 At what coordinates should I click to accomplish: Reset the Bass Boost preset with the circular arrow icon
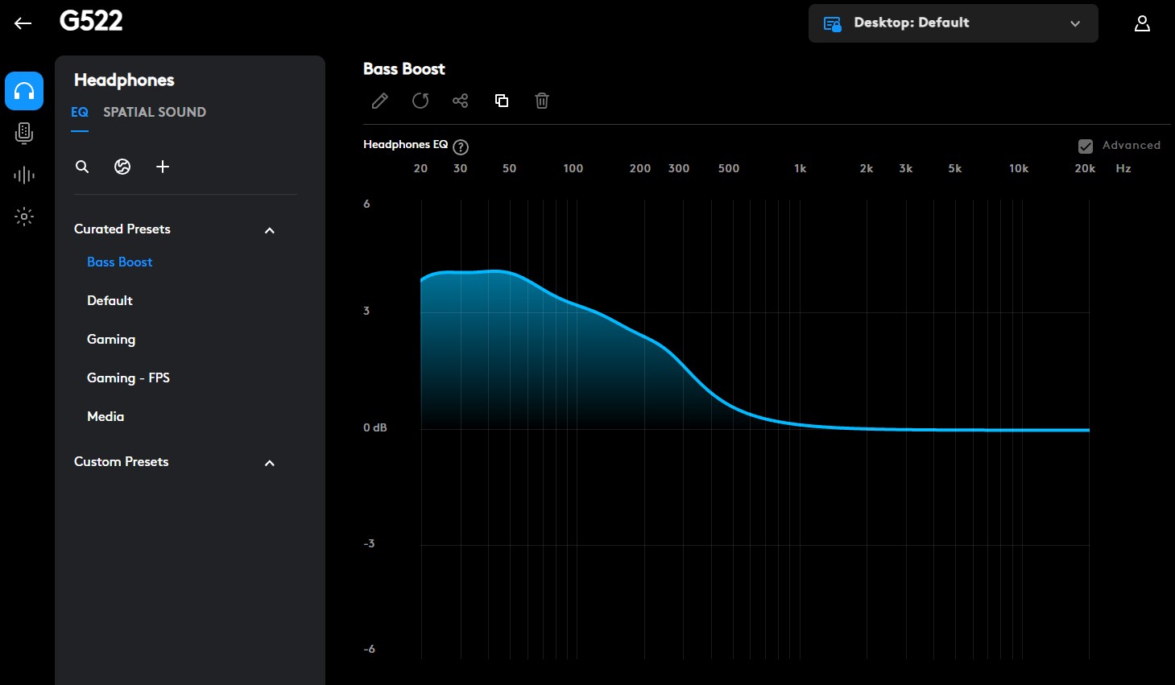[420, 101]
